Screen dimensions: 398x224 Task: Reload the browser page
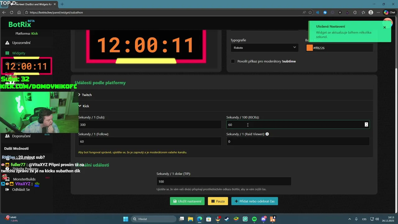point(12,12)
